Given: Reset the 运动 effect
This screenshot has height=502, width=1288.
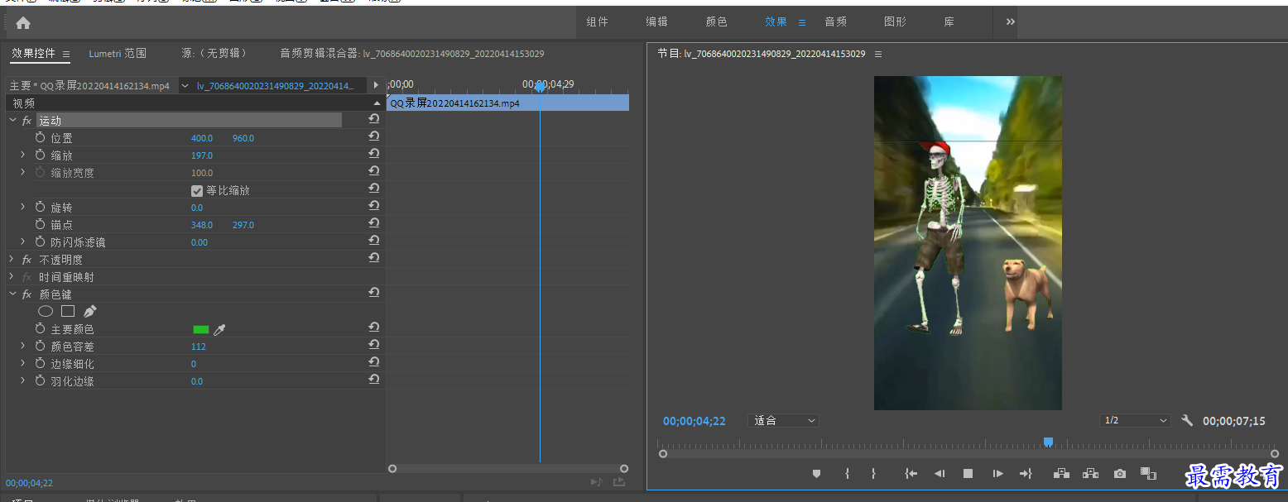Looking at the screenshot, I should click(x=374, y=120).
